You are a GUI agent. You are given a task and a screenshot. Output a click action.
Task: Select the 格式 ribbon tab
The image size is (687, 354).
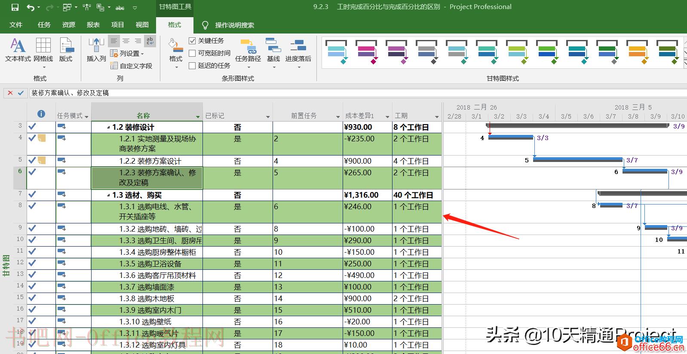point(175,25)
